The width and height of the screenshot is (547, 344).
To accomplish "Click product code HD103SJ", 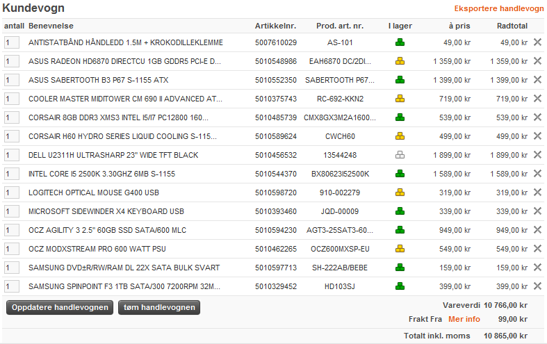I will pos(340,286).
